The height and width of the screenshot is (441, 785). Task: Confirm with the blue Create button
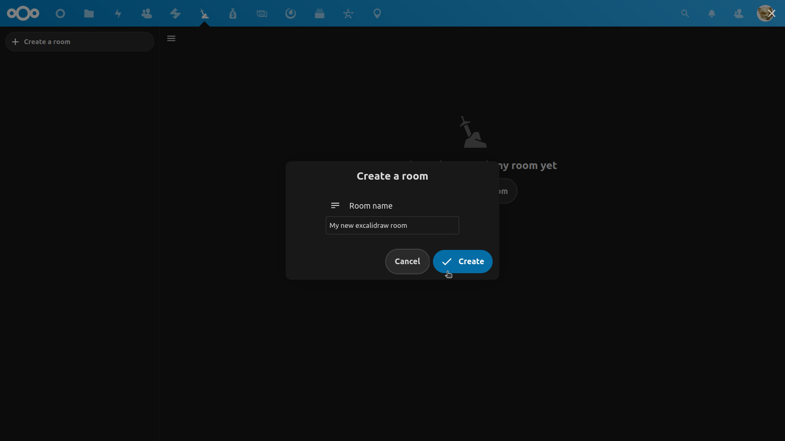click(462, 261)
